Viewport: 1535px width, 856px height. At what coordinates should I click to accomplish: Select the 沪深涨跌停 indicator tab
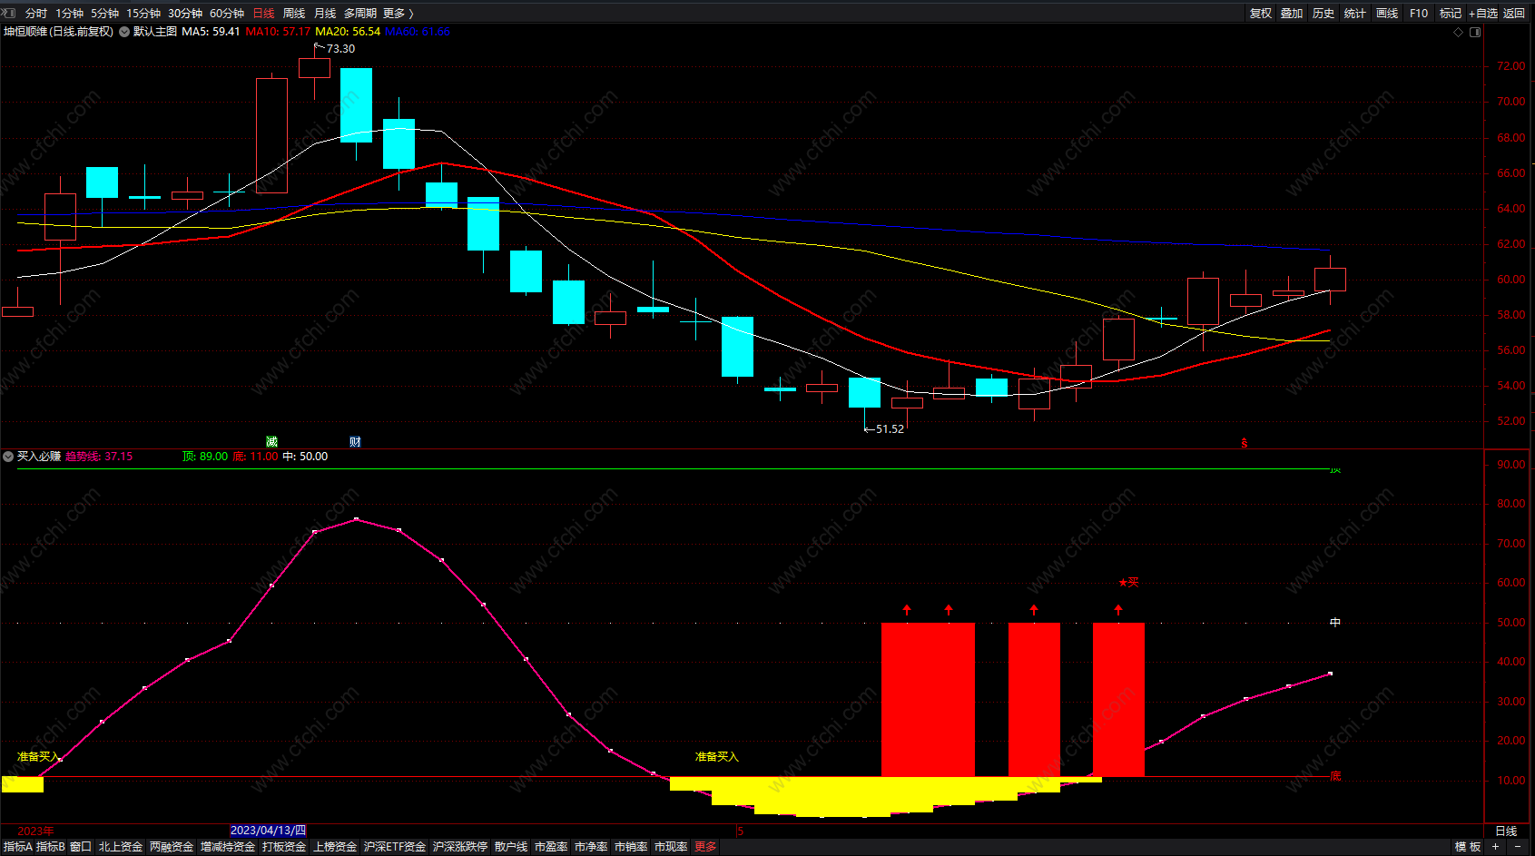coord(460,847)
